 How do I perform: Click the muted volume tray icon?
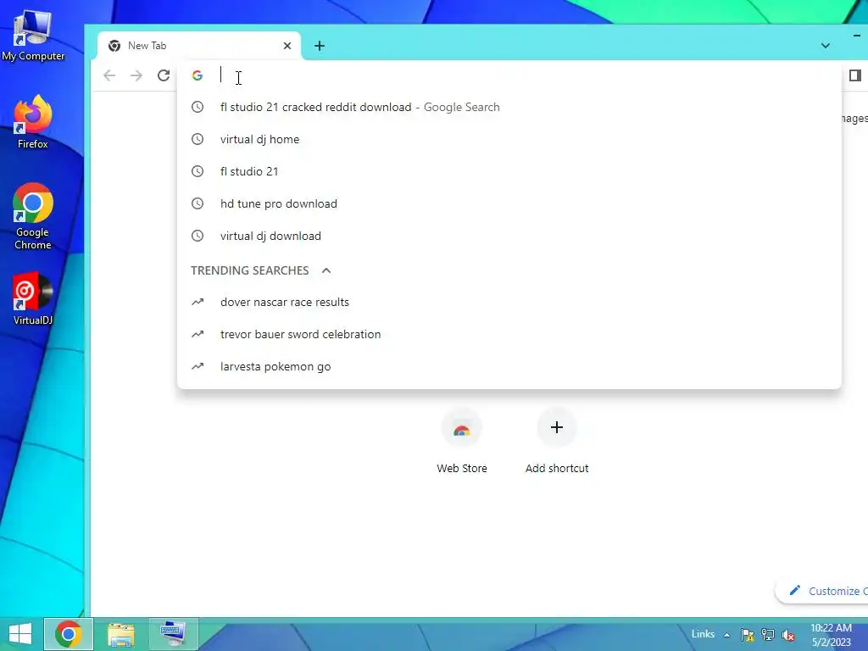(788, 635)
